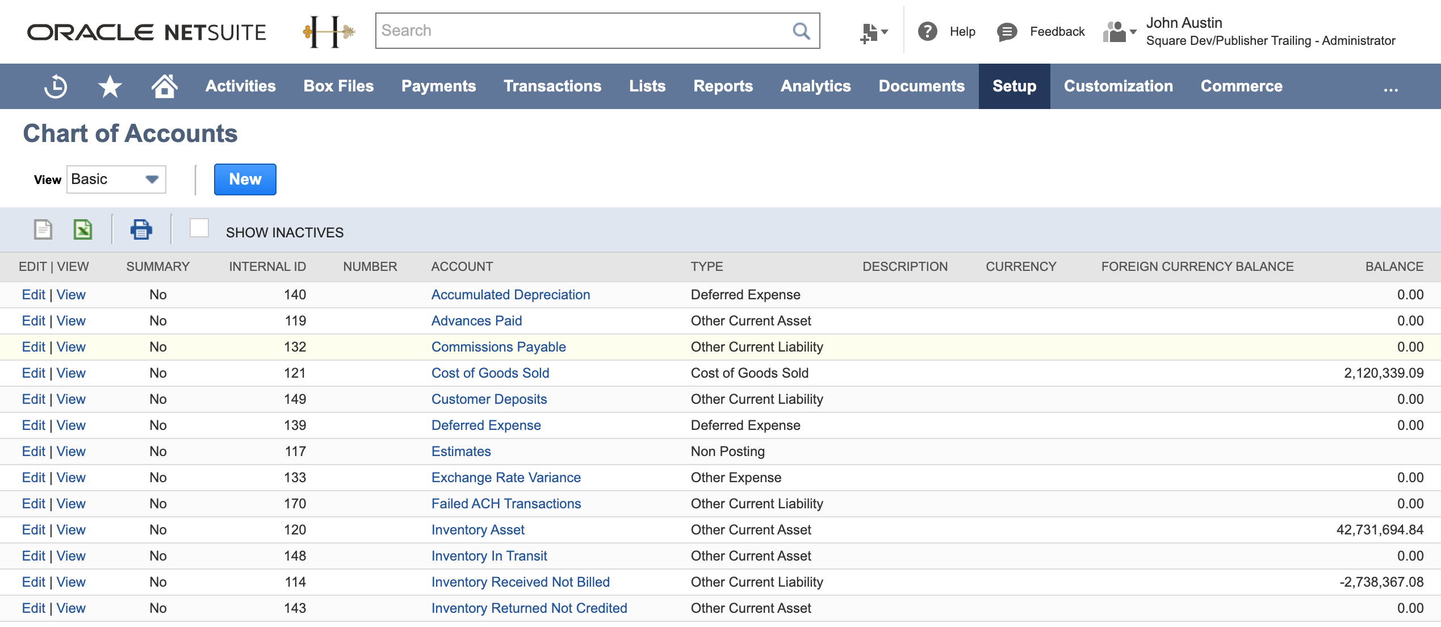Click Edit for Accumulated Depreciation row

[33, 295]
